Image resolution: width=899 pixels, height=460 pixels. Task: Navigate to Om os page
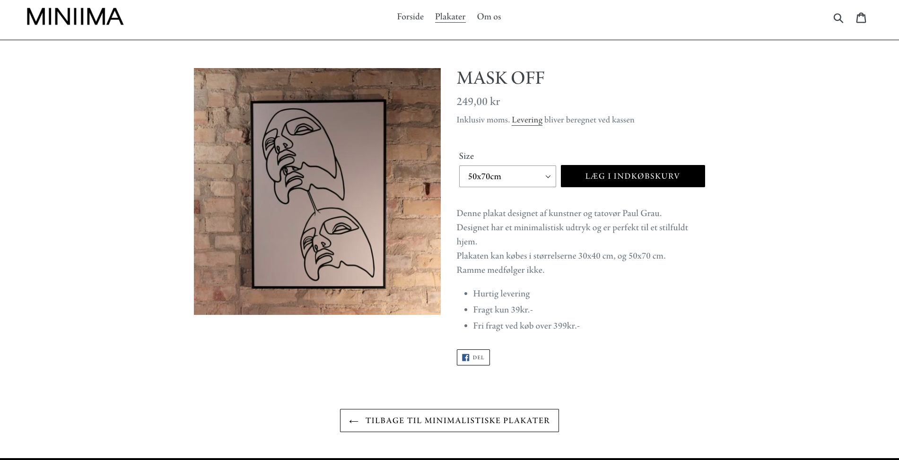click(x=489, y=17)
